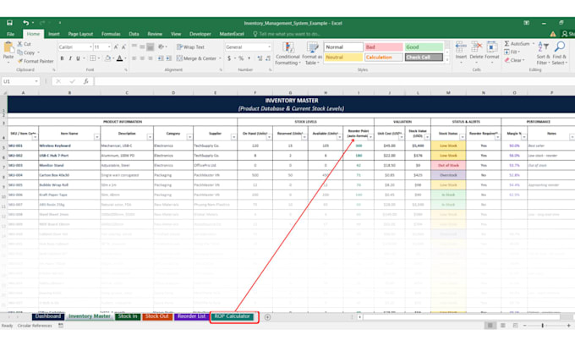Click the Fill down button
Image resolution: width=575 pixels, height=346 pixels.
point(512,52)
